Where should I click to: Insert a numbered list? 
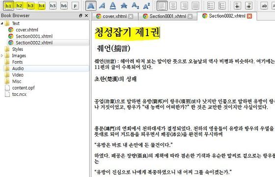point(222,6)
